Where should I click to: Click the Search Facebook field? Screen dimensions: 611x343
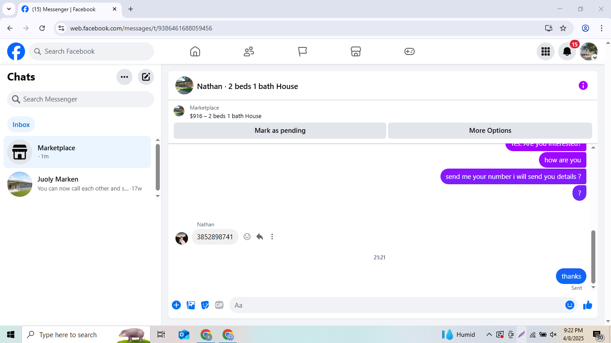pyautogui.click(x=91, y=51)
